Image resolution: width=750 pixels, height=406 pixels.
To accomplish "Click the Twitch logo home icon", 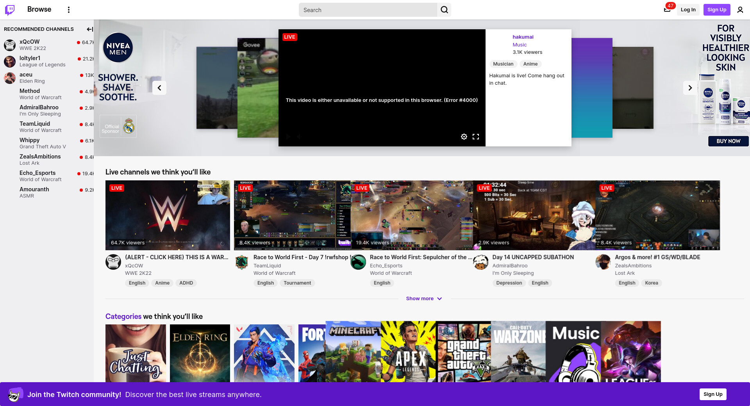I will 10,10.
